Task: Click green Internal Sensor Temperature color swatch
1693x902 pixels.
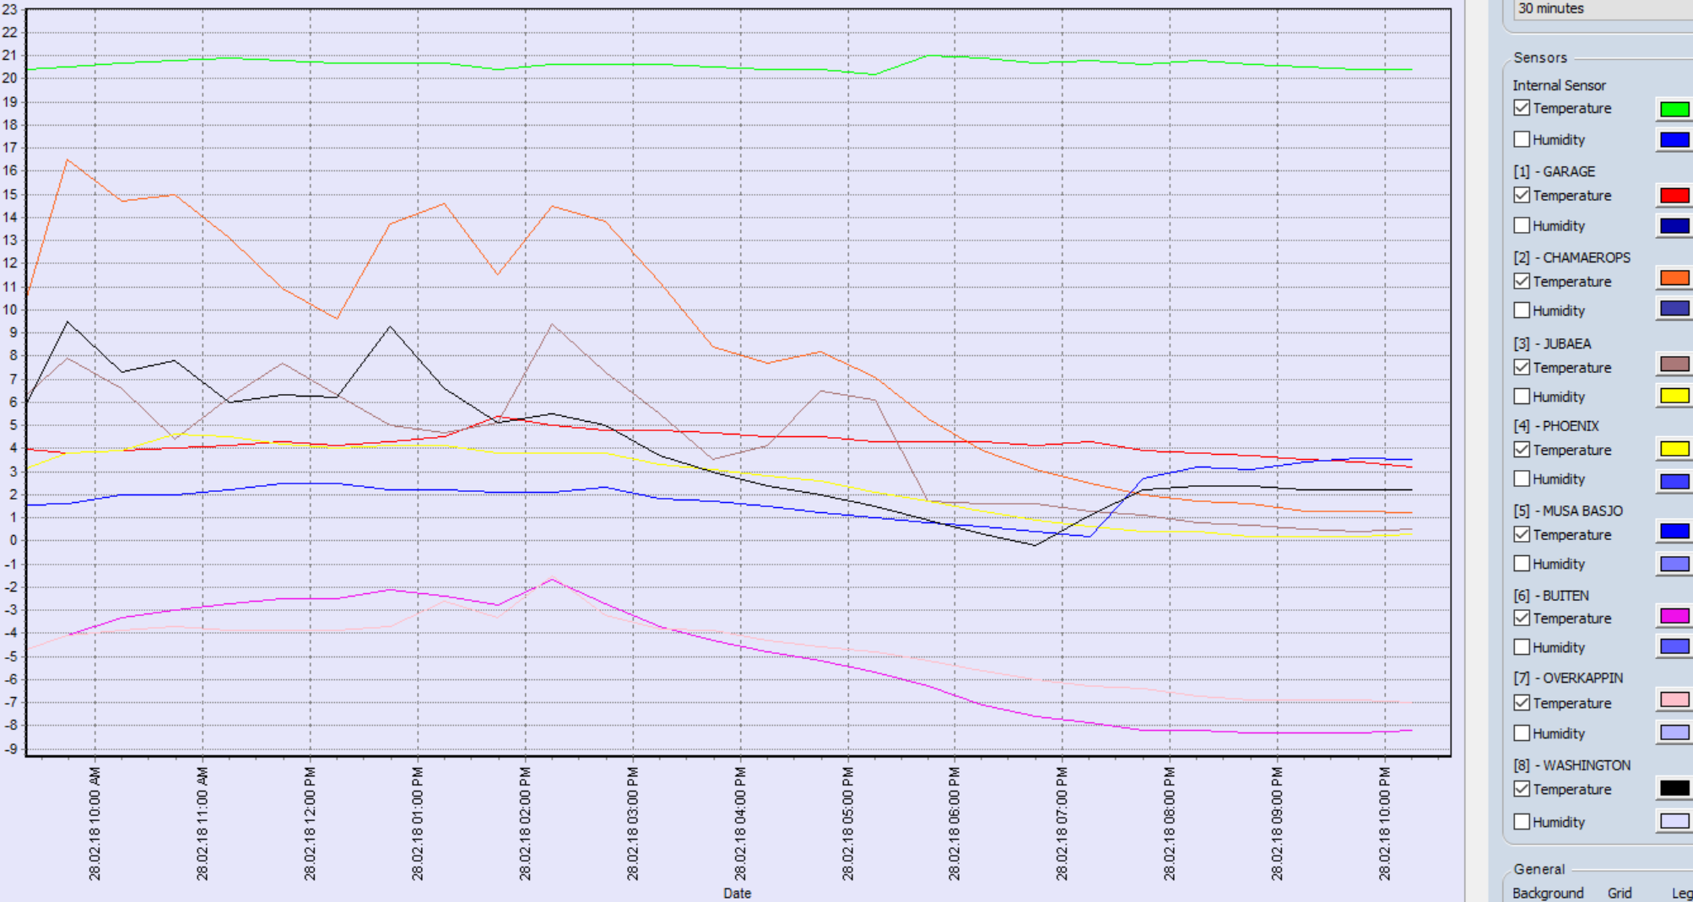Action: (1674, 109)
